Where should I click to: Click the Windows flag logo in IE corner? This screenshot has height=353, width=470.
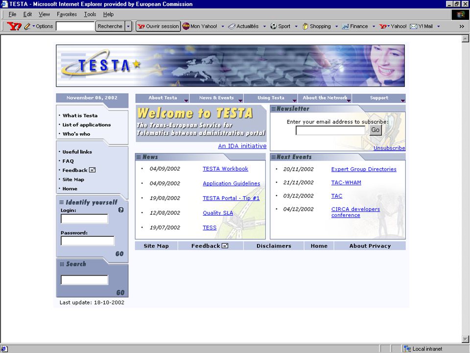(460, 14)
